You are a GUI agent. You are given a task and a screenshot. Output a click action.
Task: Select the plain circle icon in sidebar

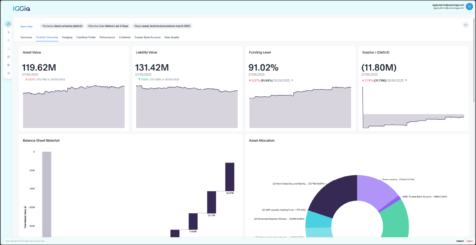point(8,40)
